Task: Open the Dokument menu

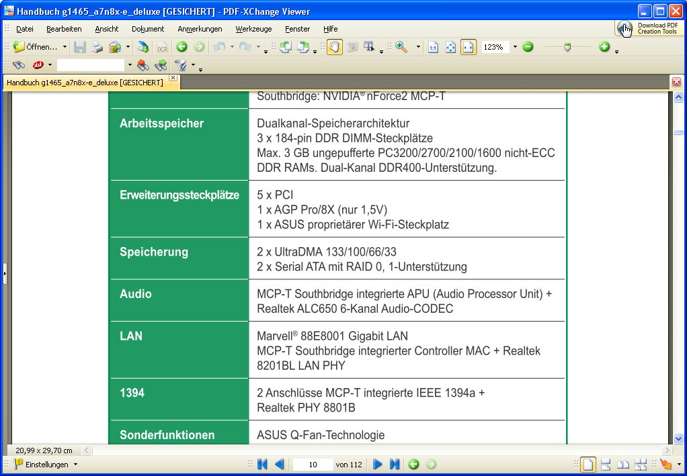Action: coord(148,29)
